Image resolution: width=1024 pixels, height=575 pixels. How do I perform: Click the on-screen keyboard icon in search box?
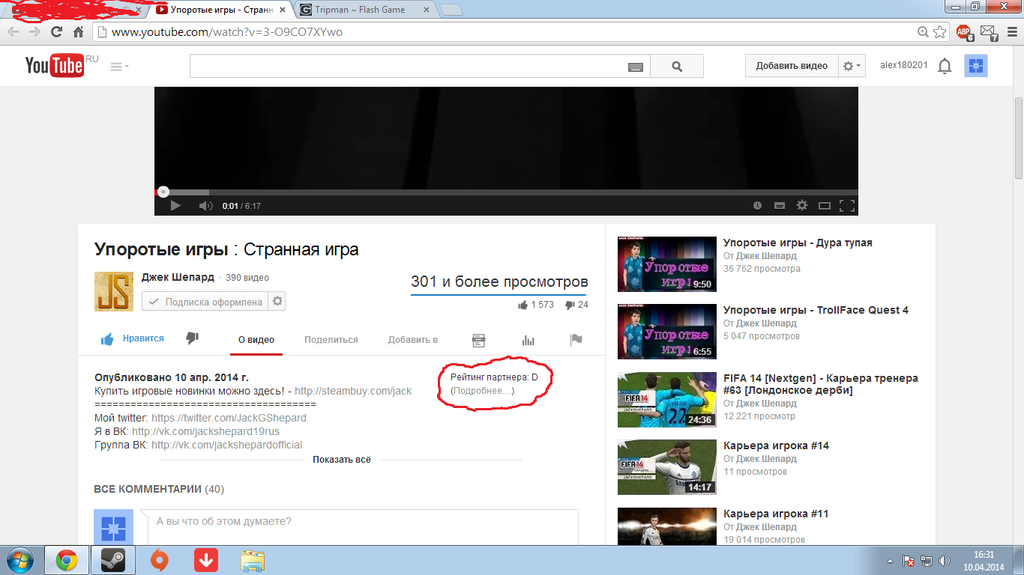[x=636, y=67]
